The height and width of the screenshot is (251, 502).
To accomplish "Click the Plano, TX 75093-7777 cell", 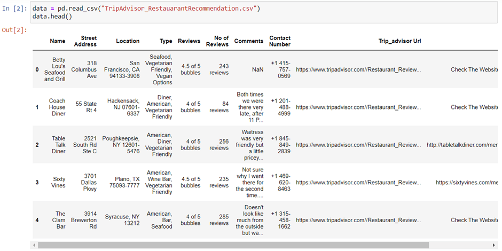I will pyautogui.click(x=124, y=183).
